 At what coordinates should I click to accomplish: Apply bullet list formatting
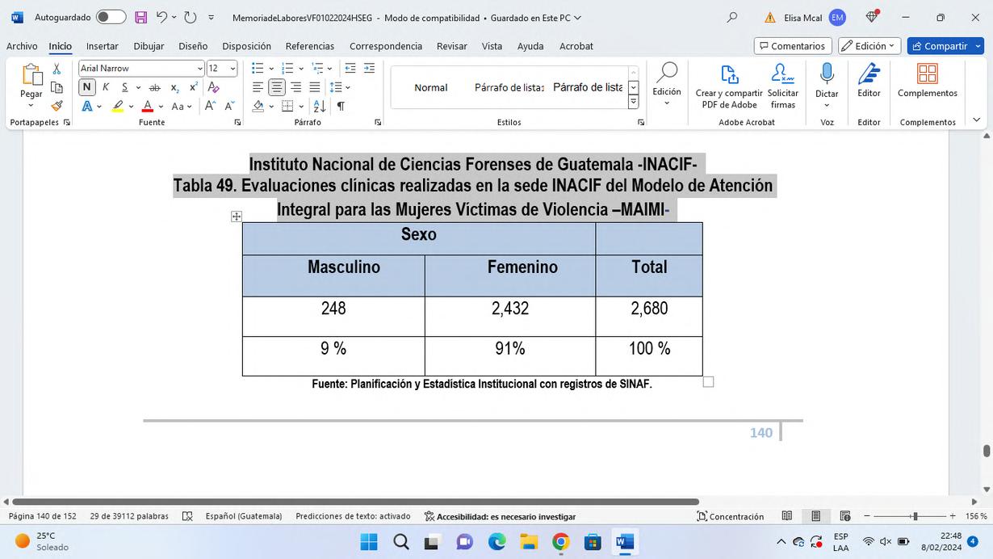point(258,69)
